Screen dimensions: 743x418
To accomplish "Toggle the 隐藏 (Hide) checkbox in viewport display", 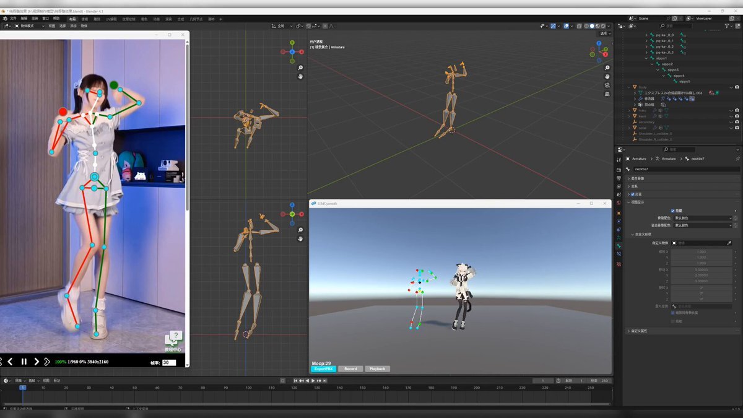I will point(673,211).
